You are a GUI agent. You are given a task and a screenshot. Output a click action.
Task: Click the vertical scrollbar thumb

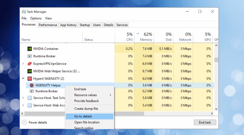[216, 60]
